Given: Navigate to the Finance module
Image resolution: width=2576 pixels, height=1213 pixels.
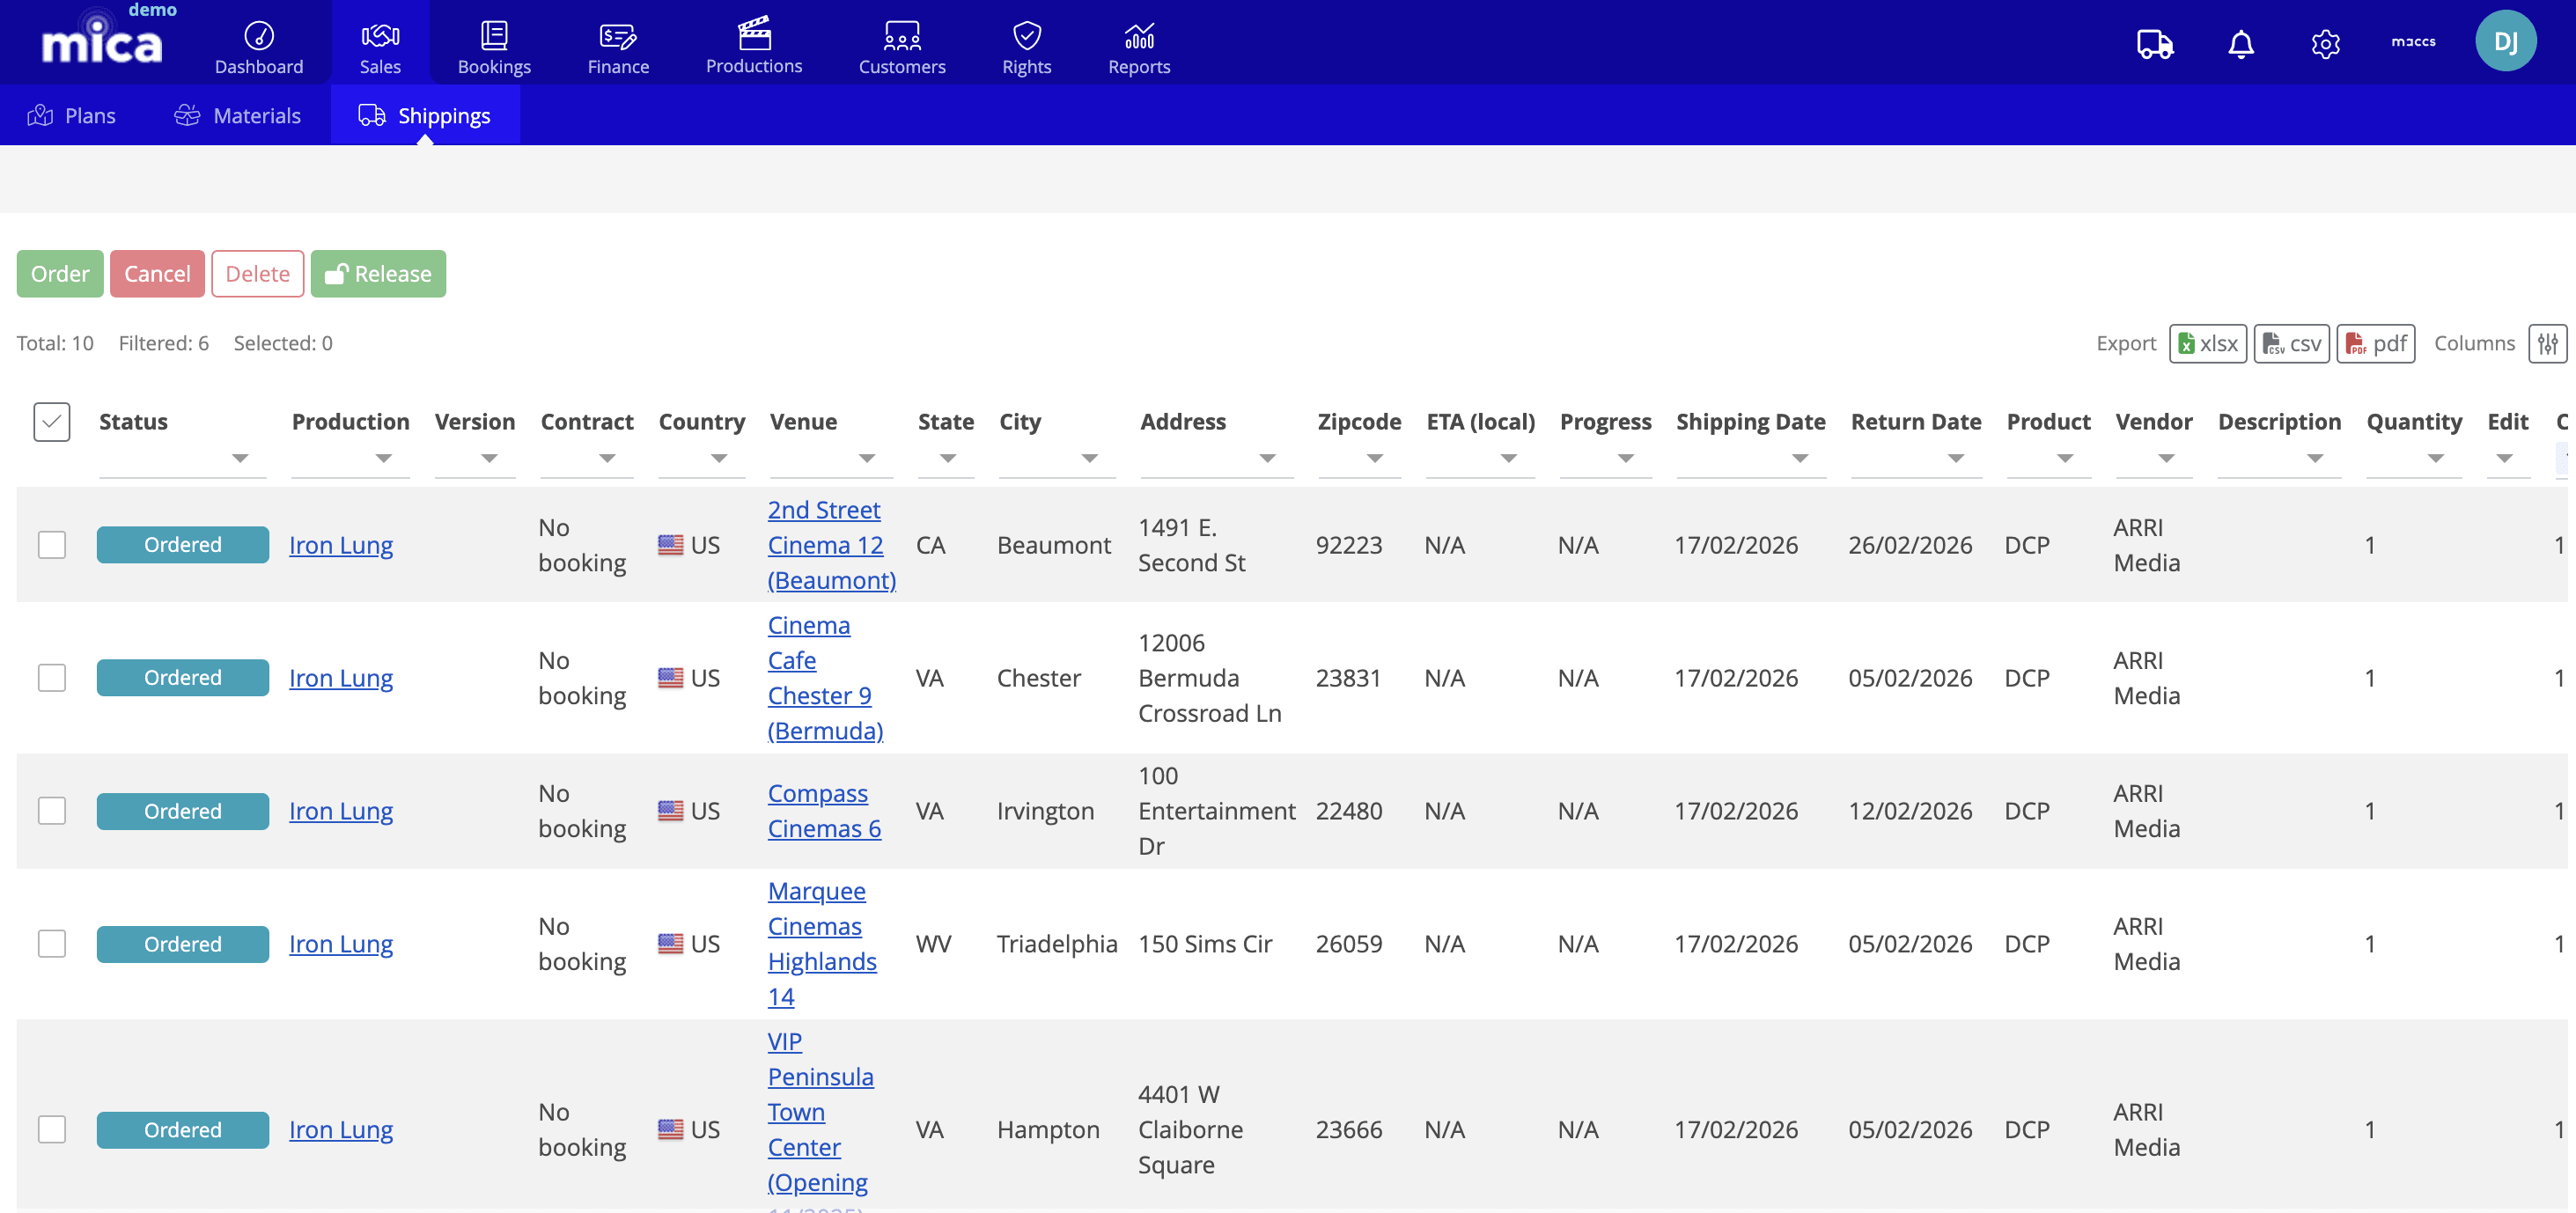Looking at the screenshot, I should coord(618,45).
